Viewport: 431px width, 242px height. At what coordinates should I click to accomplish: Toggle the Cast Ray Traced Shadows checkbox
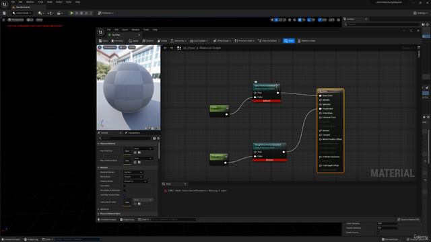point(125,195)
